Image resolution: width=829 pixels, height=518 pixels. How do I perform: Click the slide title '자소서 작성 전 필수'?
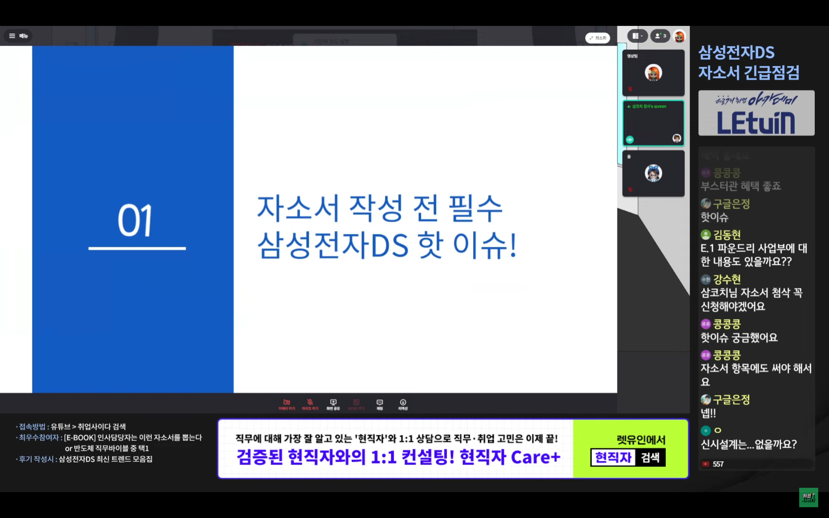[380, 208]
